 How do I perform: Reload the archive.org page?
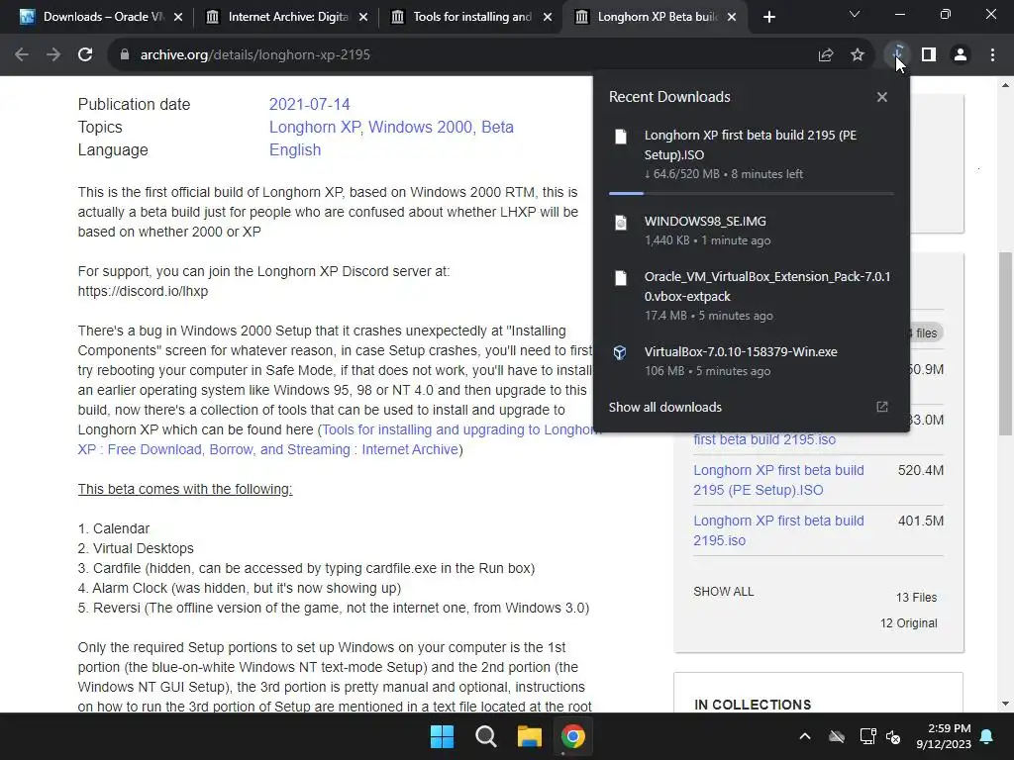[85, 55]
